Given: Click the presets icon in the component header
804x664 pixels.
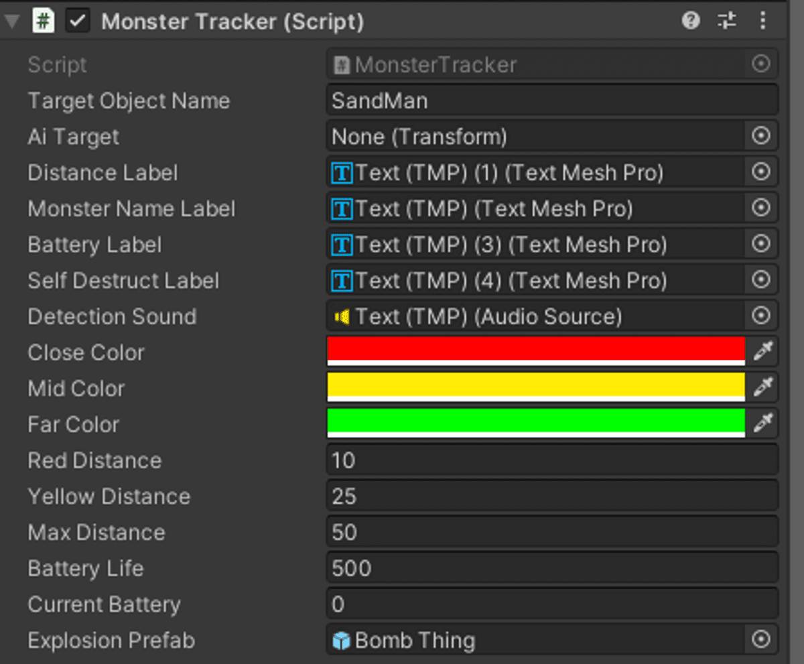Looking at the screenshot, I should pos(726,21).
